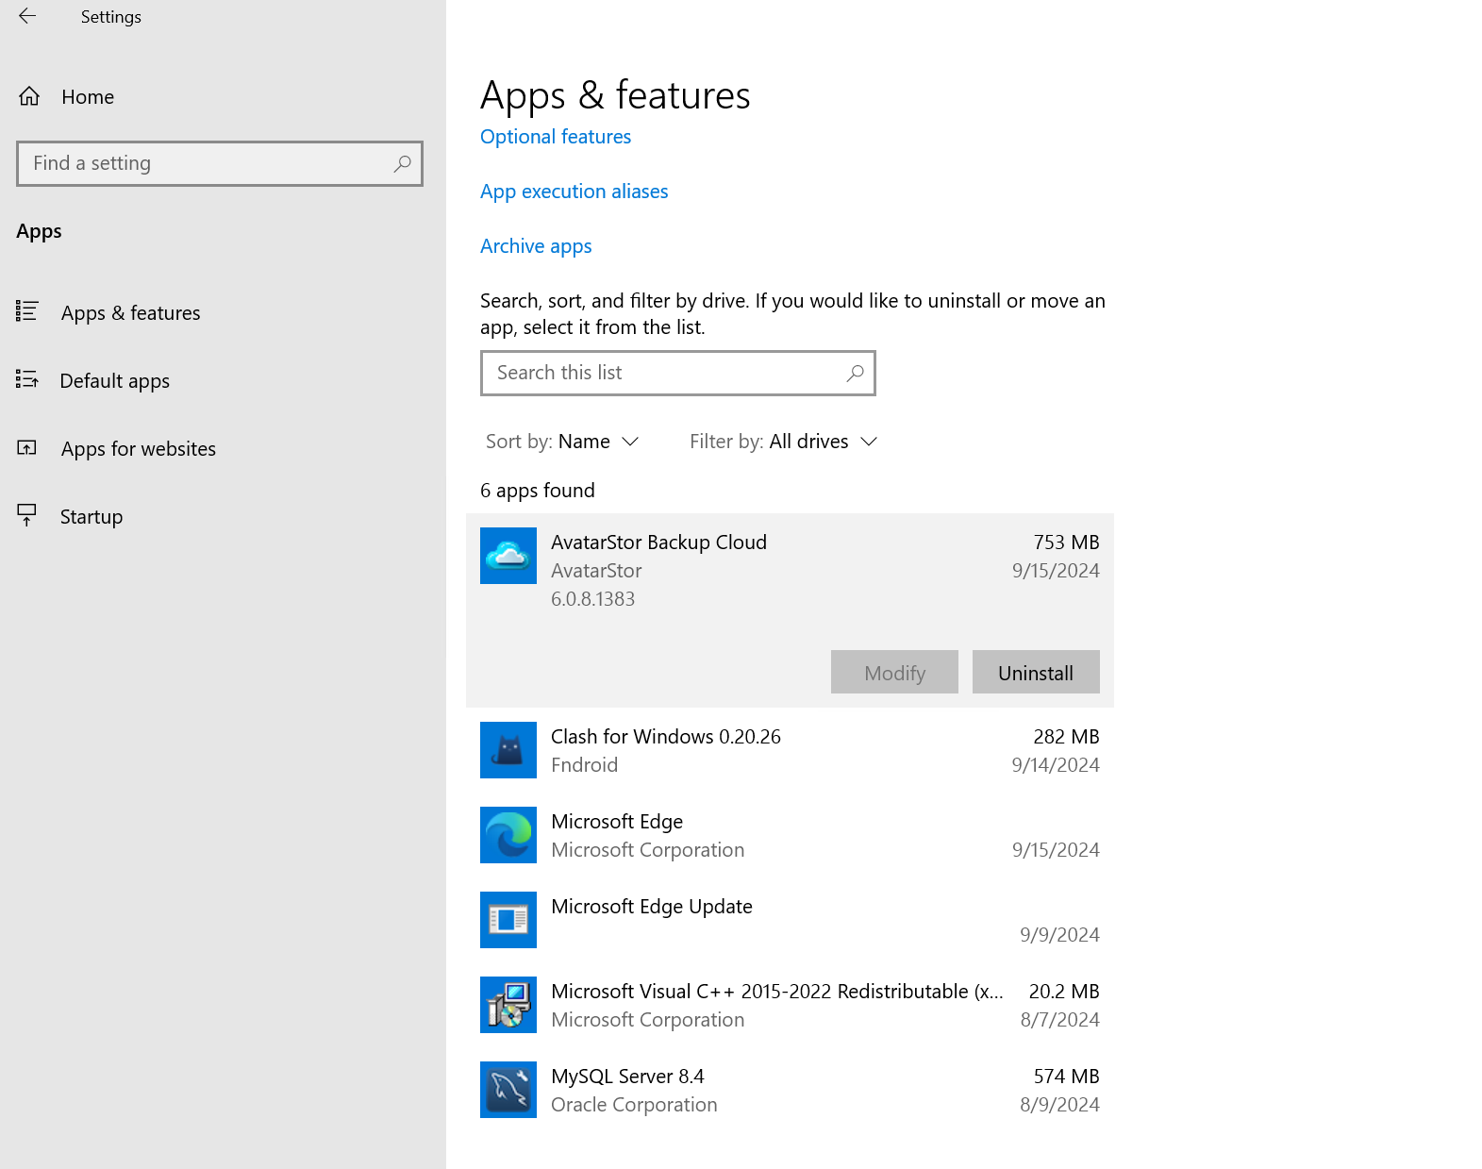Open the Sort by Name dropdown
Screen dimensions: 1482x1169
tap(562, 442)
